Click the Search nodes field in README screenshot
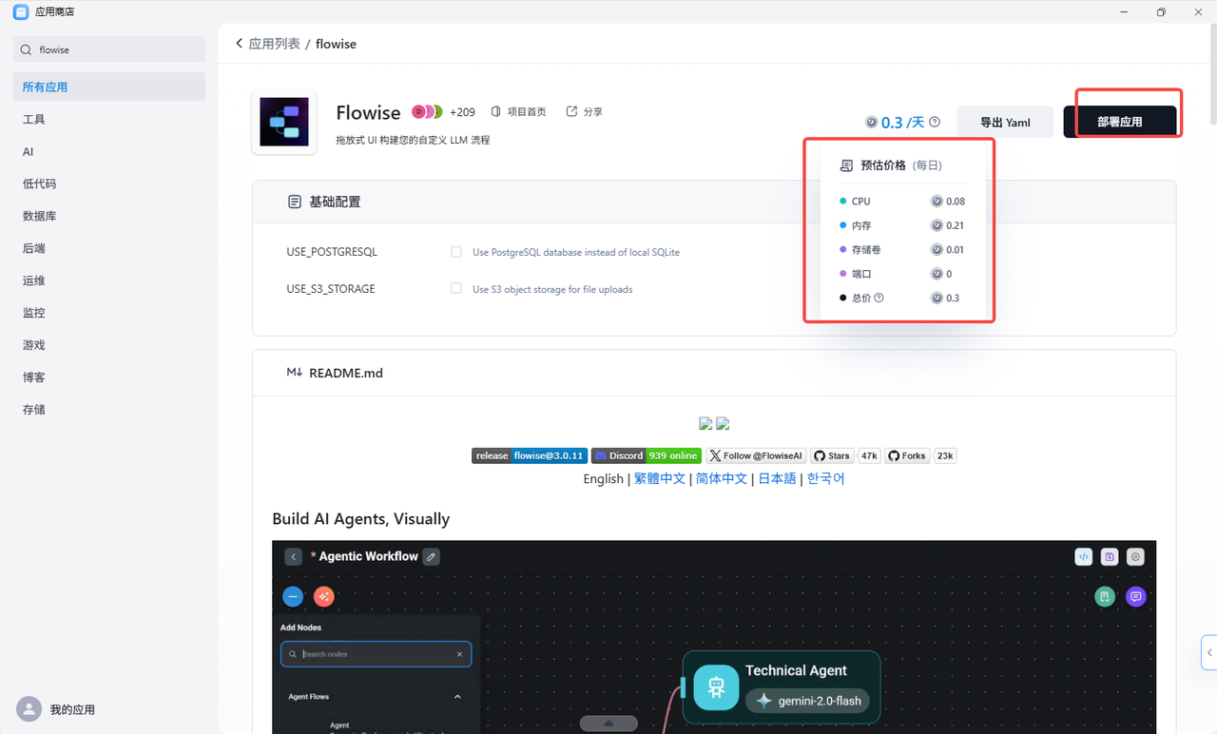Image resolution: width=1217 pixels, height=734 pixels. pyautogui.click(x=377, y=654)
